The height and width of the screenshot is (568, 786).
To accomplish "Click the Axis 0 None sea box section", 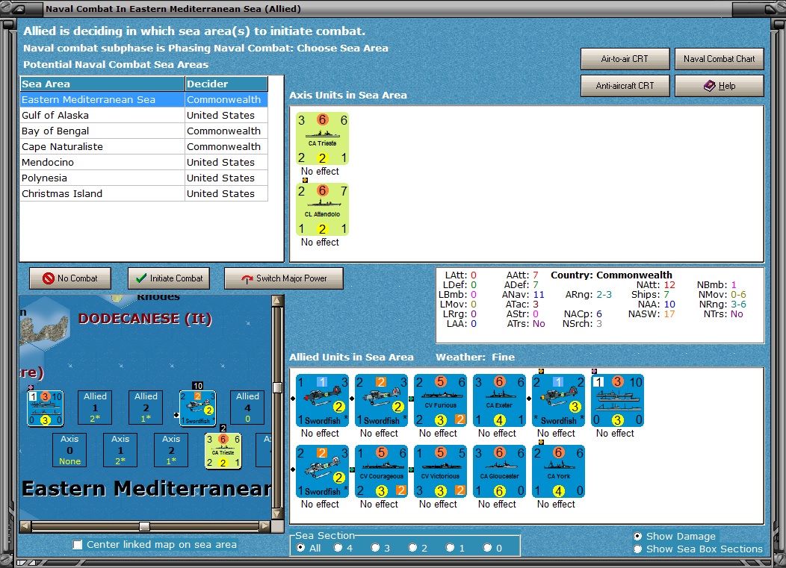I will (x=69, y=450).
